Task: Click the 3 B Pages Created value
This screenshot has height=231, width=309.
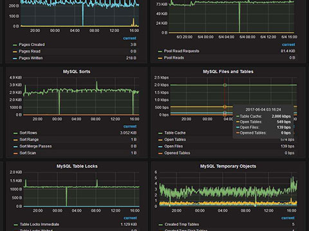Action: pyautogui.click(x=133, y=44)
